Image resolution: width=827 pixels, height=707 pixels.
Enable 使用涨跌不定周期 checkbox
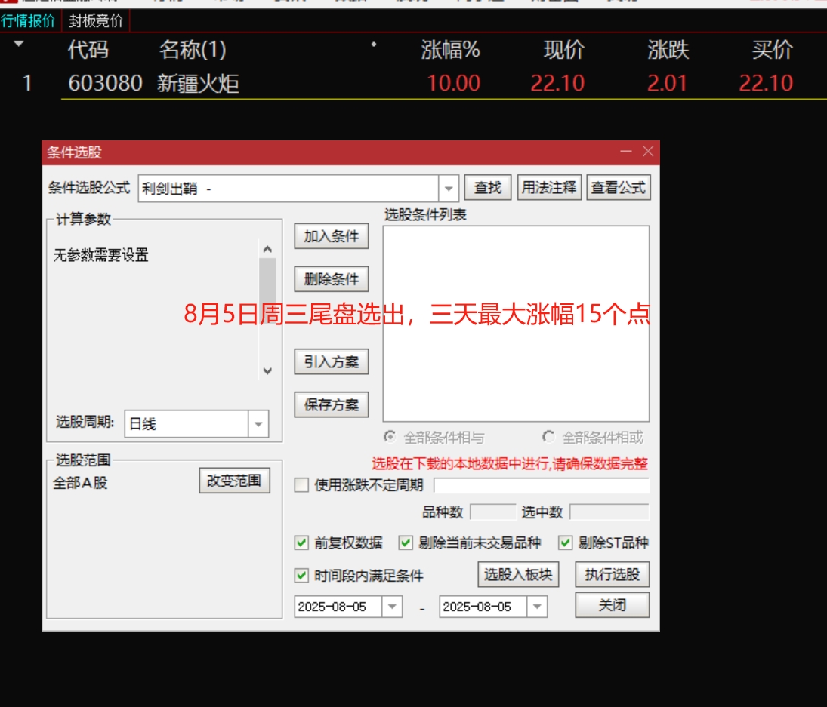301,484
